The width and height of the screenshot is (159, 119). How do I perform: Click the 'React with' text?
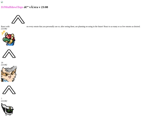click(5, 26)
